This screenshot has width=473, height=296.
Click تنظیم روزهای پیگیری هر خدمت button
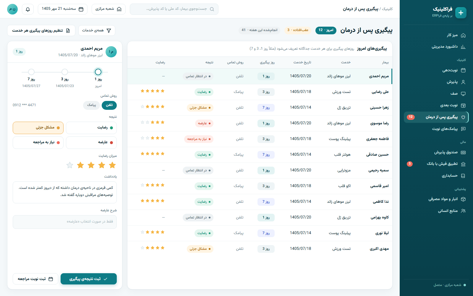coord(41,30)
